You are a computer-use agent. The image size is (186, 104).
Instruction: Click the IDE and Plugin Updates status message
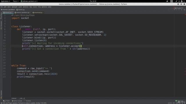tap(25, 103)
